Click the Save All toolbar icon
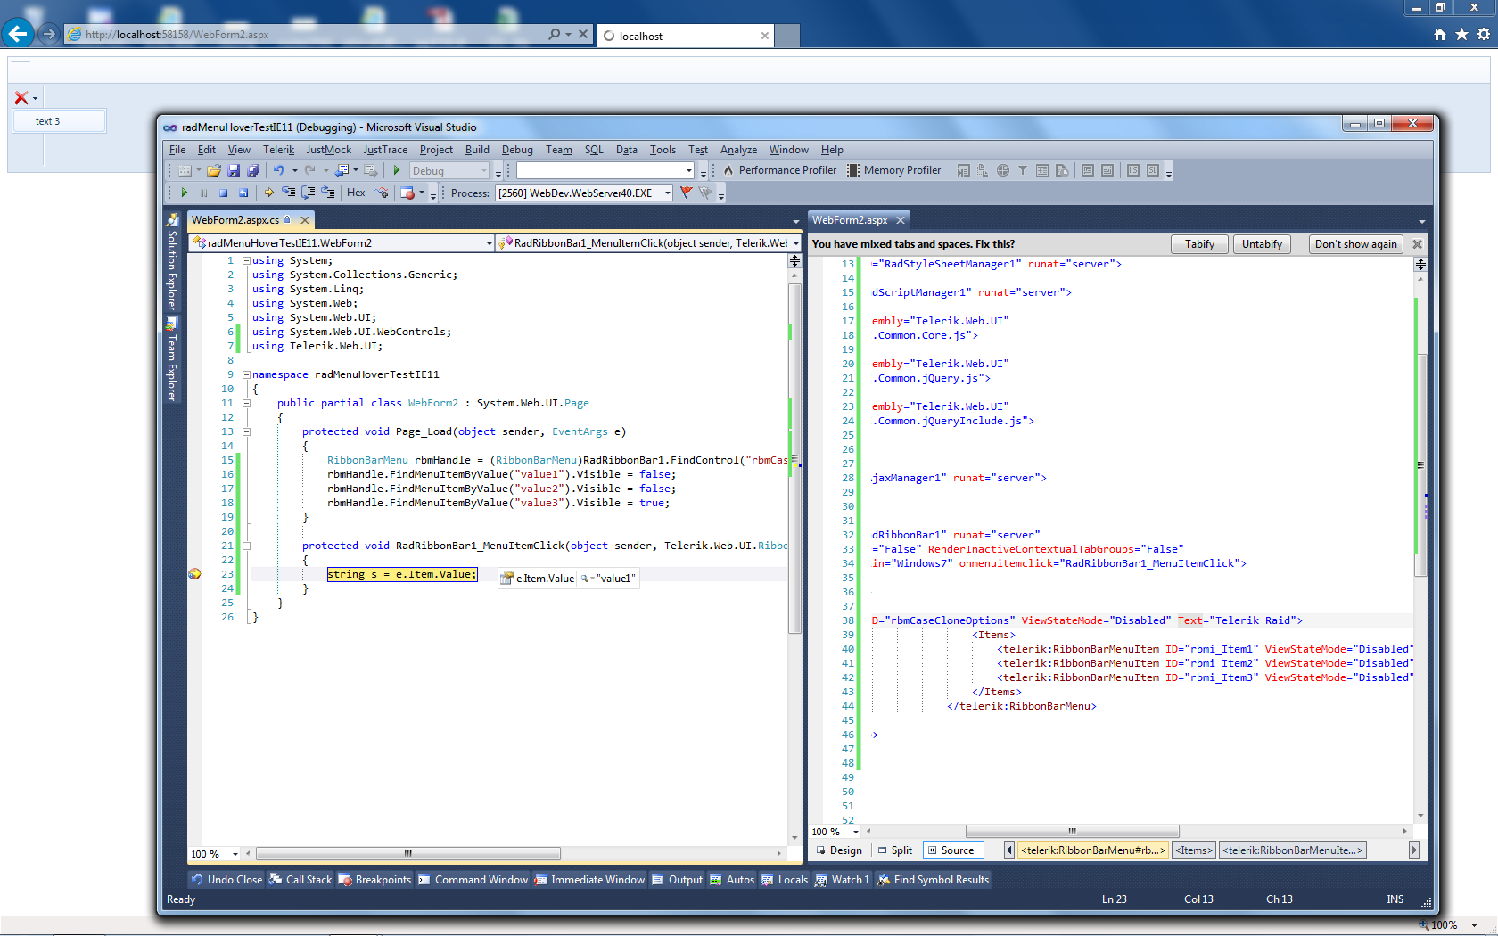 (x=253, y=170)
